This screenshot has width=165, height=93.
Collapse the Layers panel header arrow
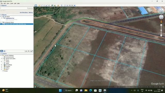pyautogui.click(x=1, y=53)
